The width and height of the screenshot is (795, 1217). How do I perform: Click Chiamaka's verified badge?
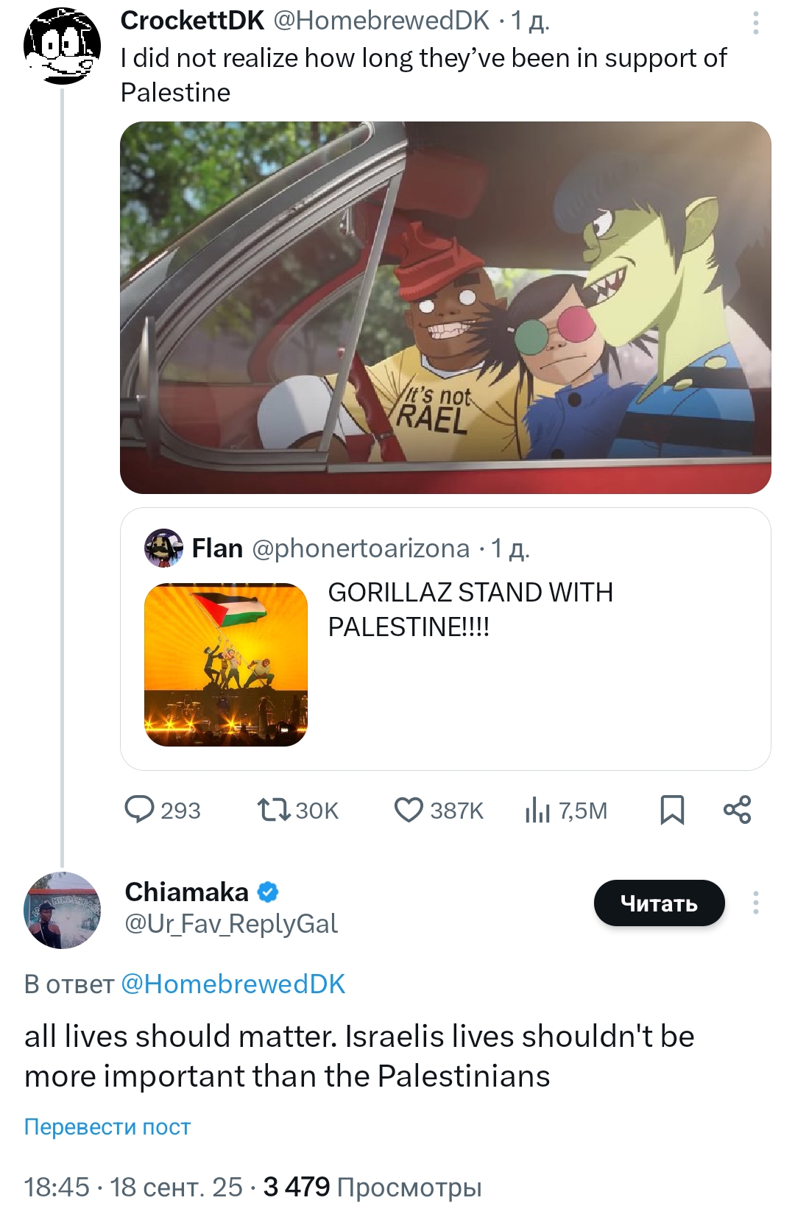pos(268,892)
